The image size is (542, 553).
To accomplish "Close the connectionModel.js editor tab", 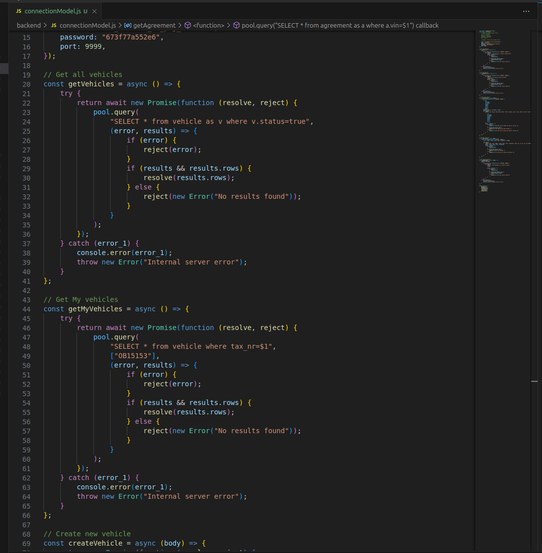I will point(94,11).
